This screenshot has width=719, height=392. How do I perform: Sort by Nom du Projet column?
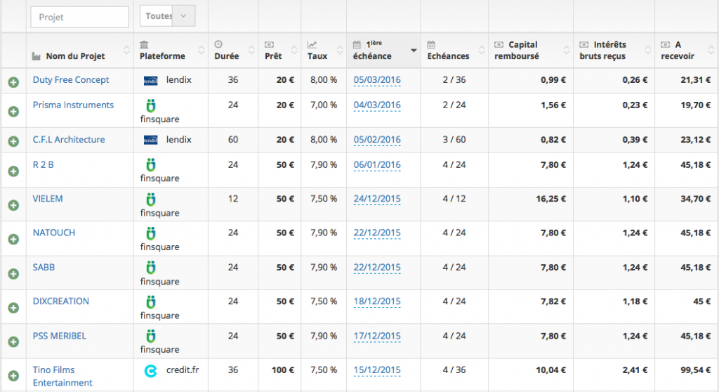(x=126, y=50)
